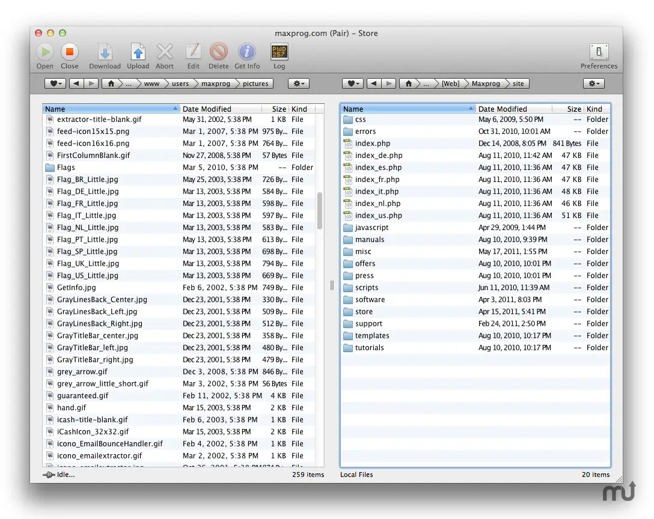654x519 pixels.
Task: Go to the [Web] local path segment
Action: (450, 83)
